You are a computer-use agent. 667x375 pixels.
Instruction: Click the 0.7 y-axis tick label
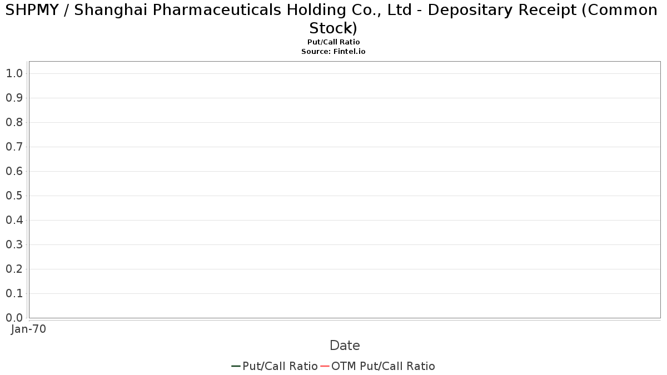point(14,147)
